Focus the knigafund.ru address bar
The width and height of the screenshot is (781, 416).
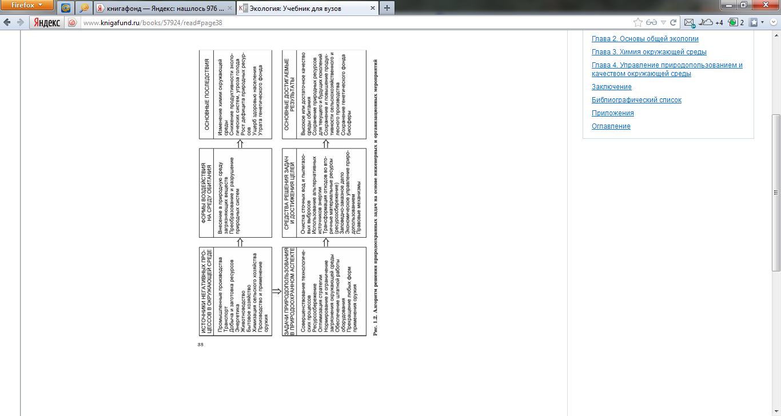354,23
